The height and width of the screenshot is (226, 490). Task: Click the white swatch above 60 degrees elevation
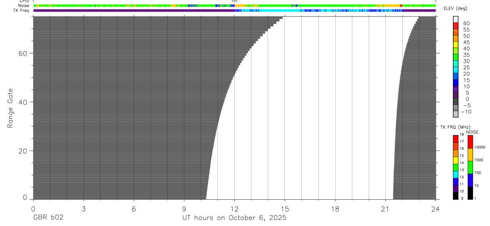point(456,20)
